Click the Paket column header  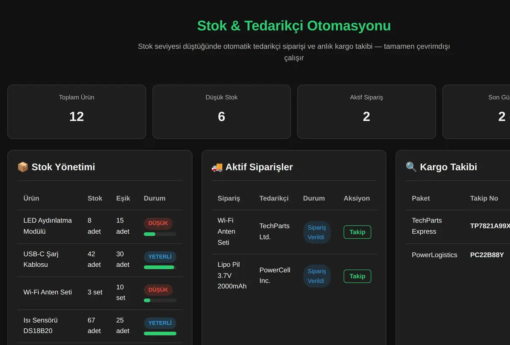421,198
